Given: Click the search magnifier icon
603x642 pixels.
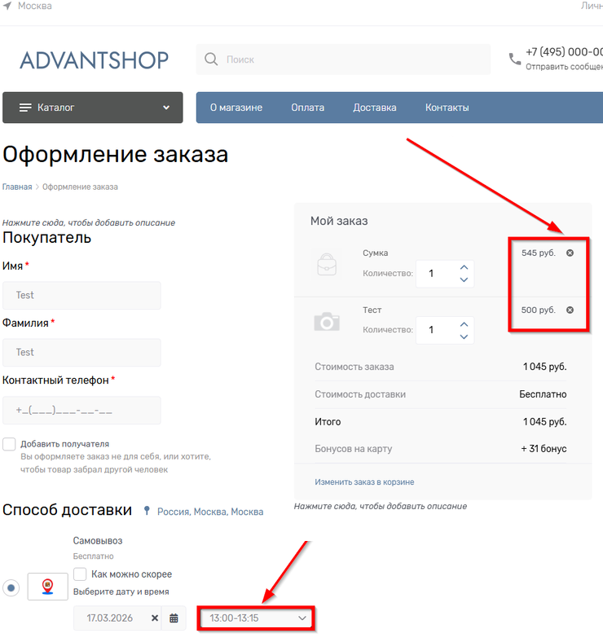Looking at the screenshot, I should (x=211, y=59).
